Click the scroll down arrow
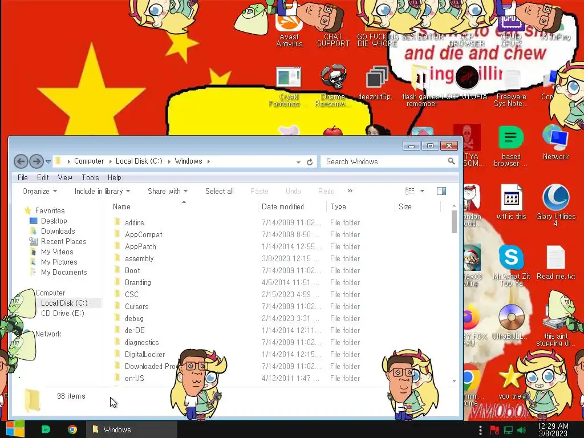 (x=454, y=381)
